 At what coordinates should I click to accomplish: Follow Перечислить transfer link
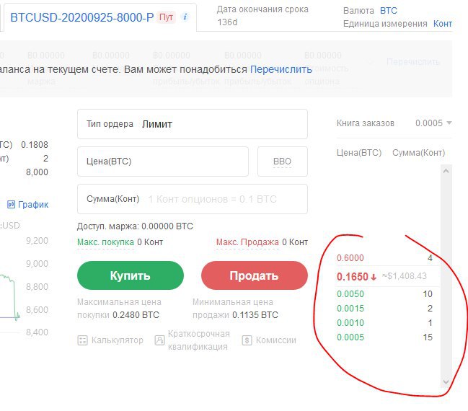click(281, 69)
